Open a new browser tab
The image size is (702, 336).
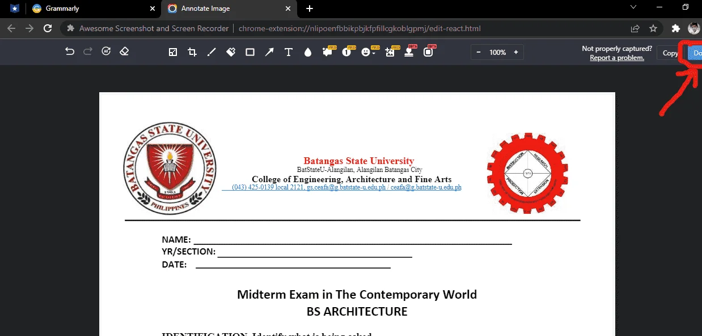coord(309,8)
